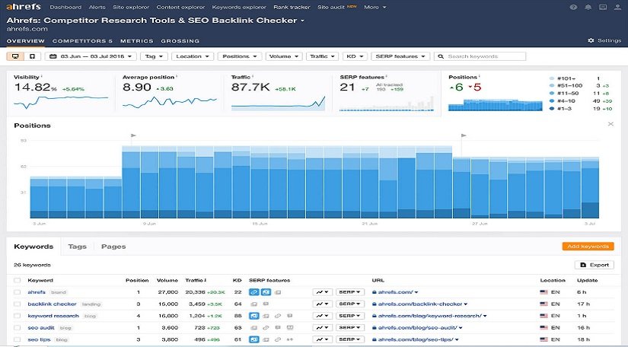Switch to mobile device view

(31, 56)
